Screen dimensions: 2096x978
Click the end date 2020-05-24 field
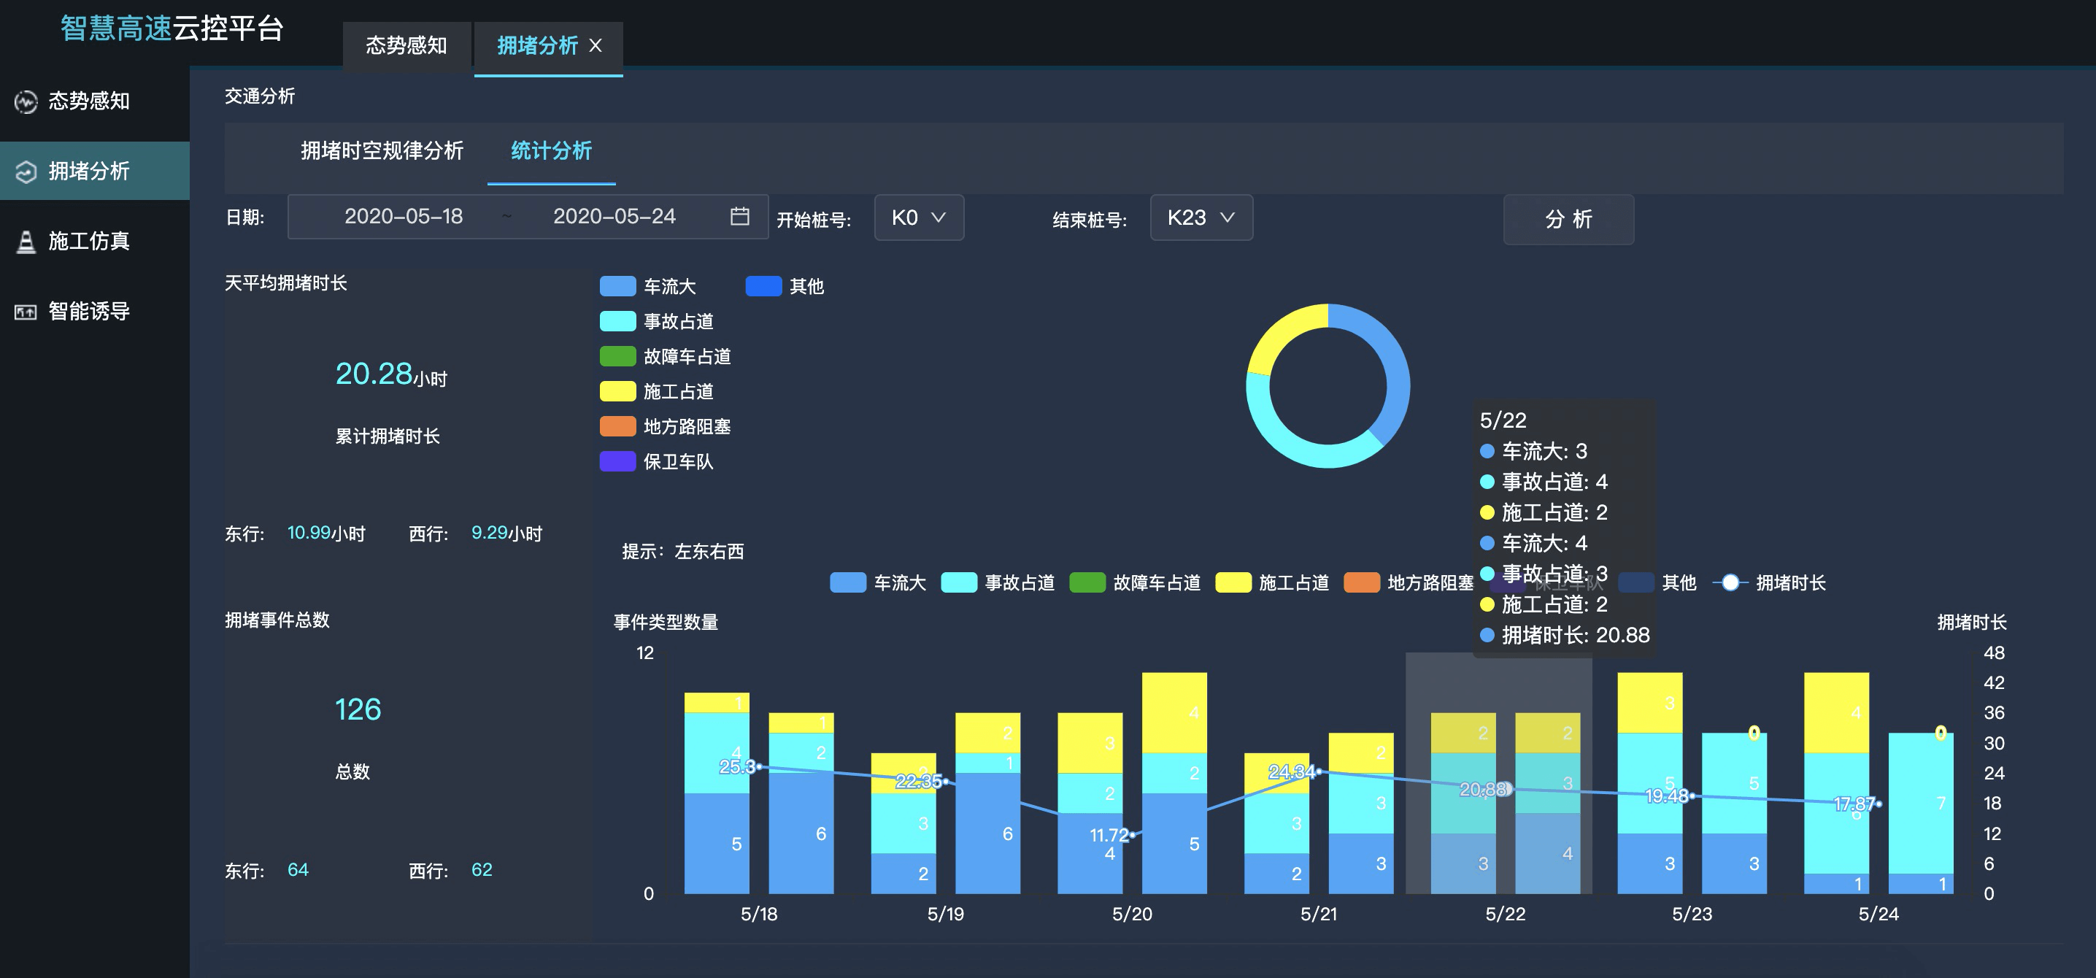pyautogui.click(x=614, y=217)
